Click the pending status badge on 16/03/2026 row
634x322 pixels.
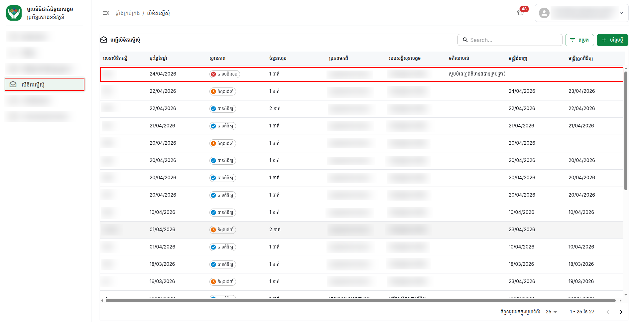223,282
